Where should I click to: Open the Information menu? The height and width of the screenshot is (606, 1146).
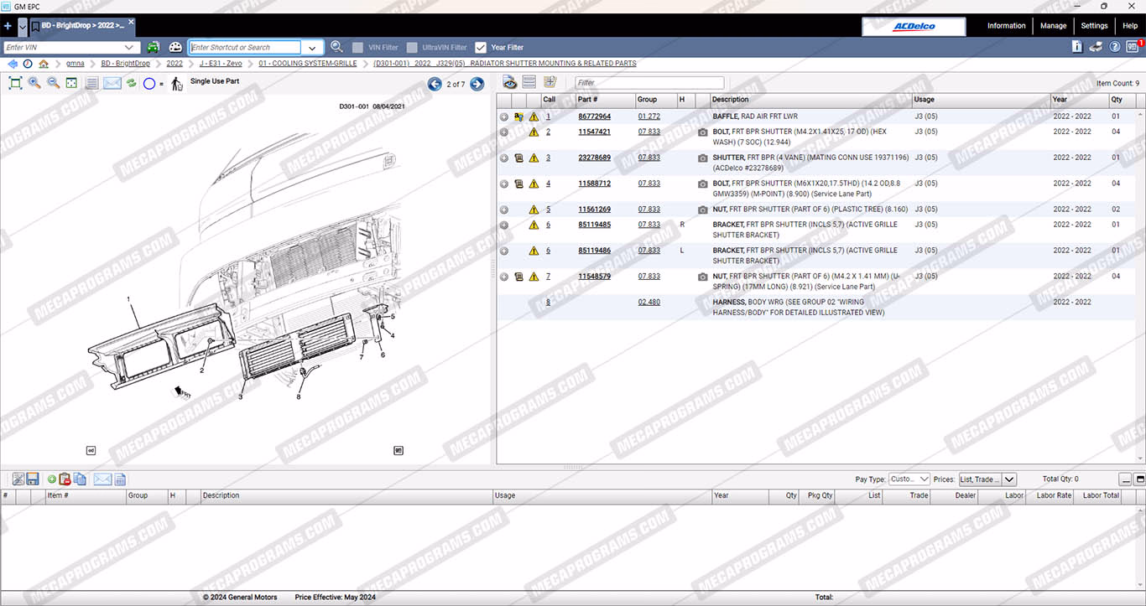(x=1006, y=26)
